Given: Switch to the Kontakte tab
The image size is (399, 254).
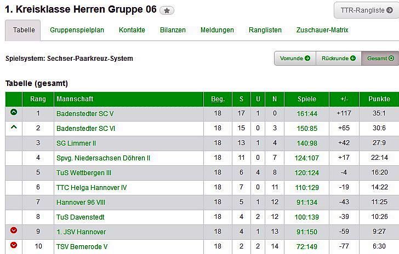Looking at the screenshot, I should (x=132, y=30).
